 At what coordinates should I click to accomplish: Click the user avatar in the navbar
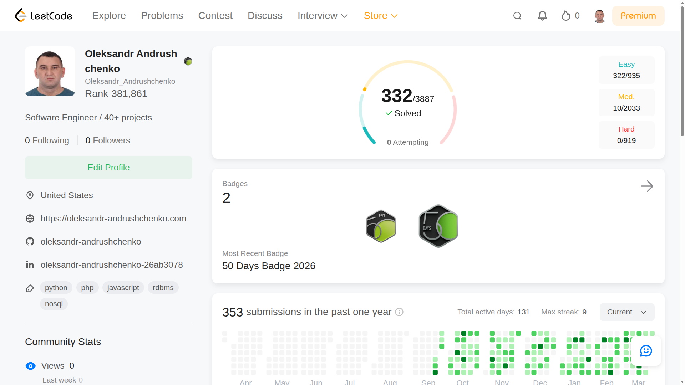(x=600, y=16)
